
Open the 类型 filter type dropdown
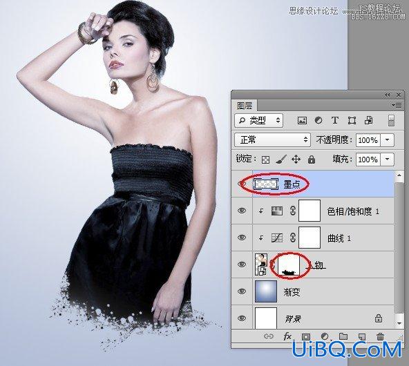tap(258, 120)
